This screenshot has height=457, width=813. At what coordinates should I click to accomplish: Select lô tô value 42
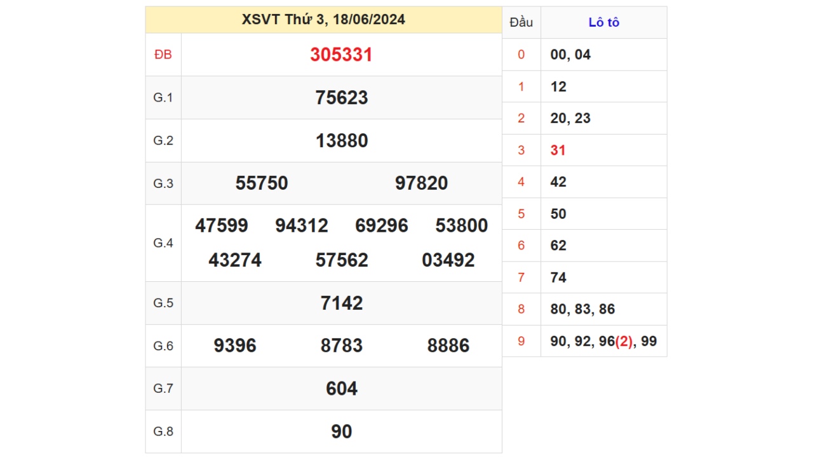pos(558,182)
